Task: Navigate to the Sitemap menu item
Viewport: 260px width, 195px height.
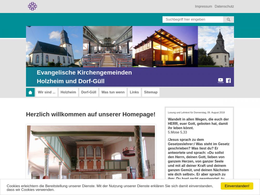Action: [151, 92]
